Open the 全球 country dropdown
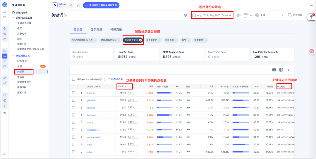The width and height of the screenshot is (316, 159). tap(269, 15)
